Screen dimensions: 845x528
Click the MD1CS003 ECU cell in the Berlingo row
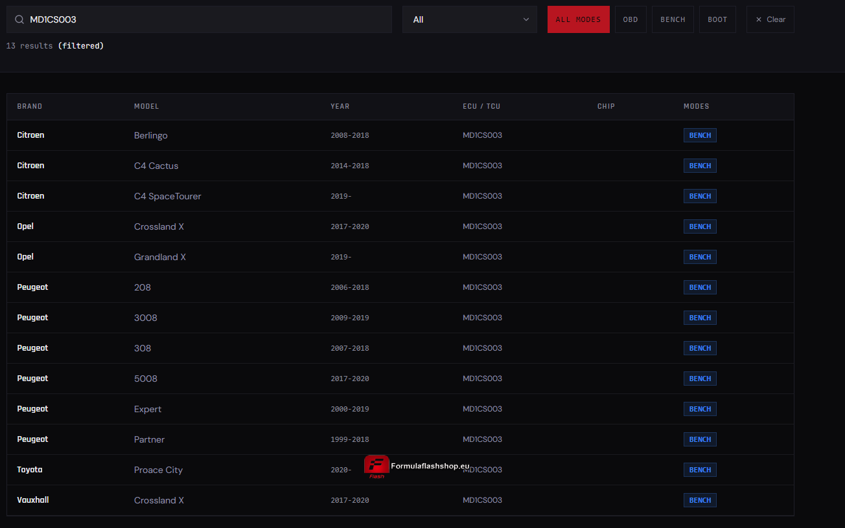pyautogui.click(x=482, y=135)
